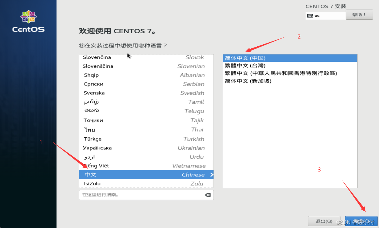Expand the Chinese row chevron arrow
379x228 pixels.
coord(211,175)
